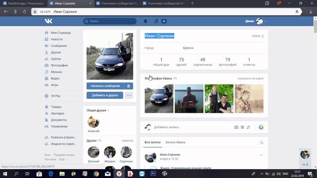Click the Написать сообщение button

pos(105,86)
